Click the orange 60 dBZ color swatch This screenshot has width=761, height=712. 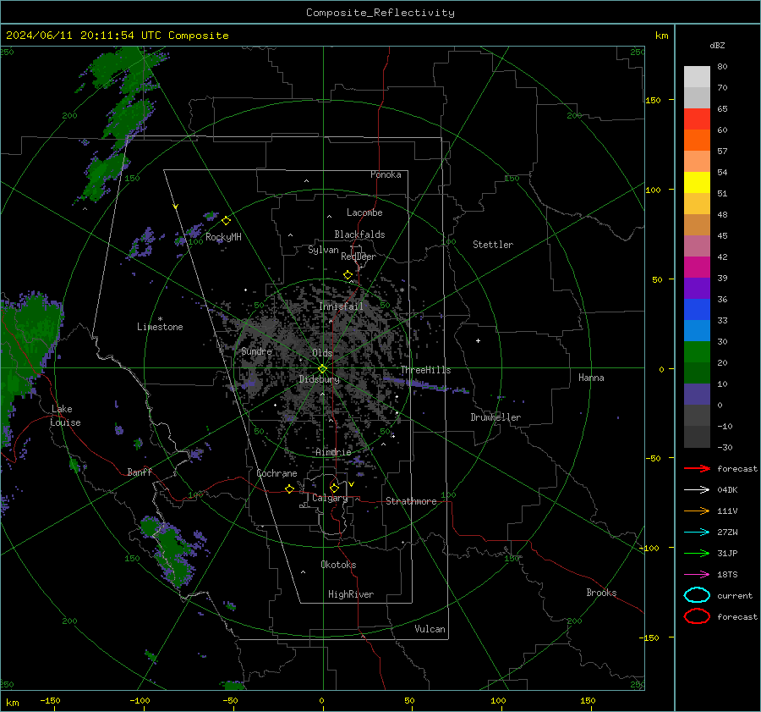click(697, 140)
